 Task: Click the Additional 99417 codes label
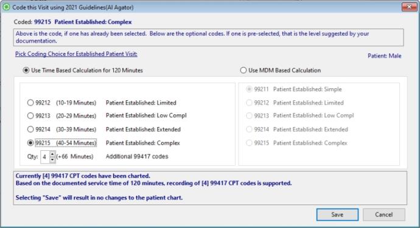pyautogui.click(x=137, y=156)
